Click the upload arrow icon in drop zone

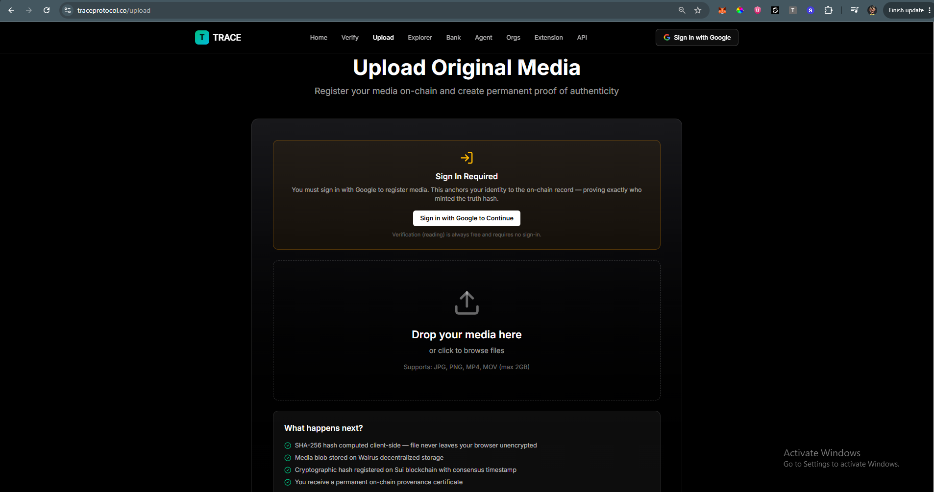click(467, 303)
